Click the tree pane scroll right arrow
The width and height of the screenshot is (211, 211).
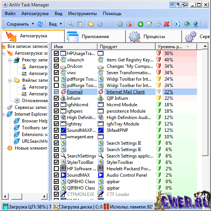pos(44,196)
